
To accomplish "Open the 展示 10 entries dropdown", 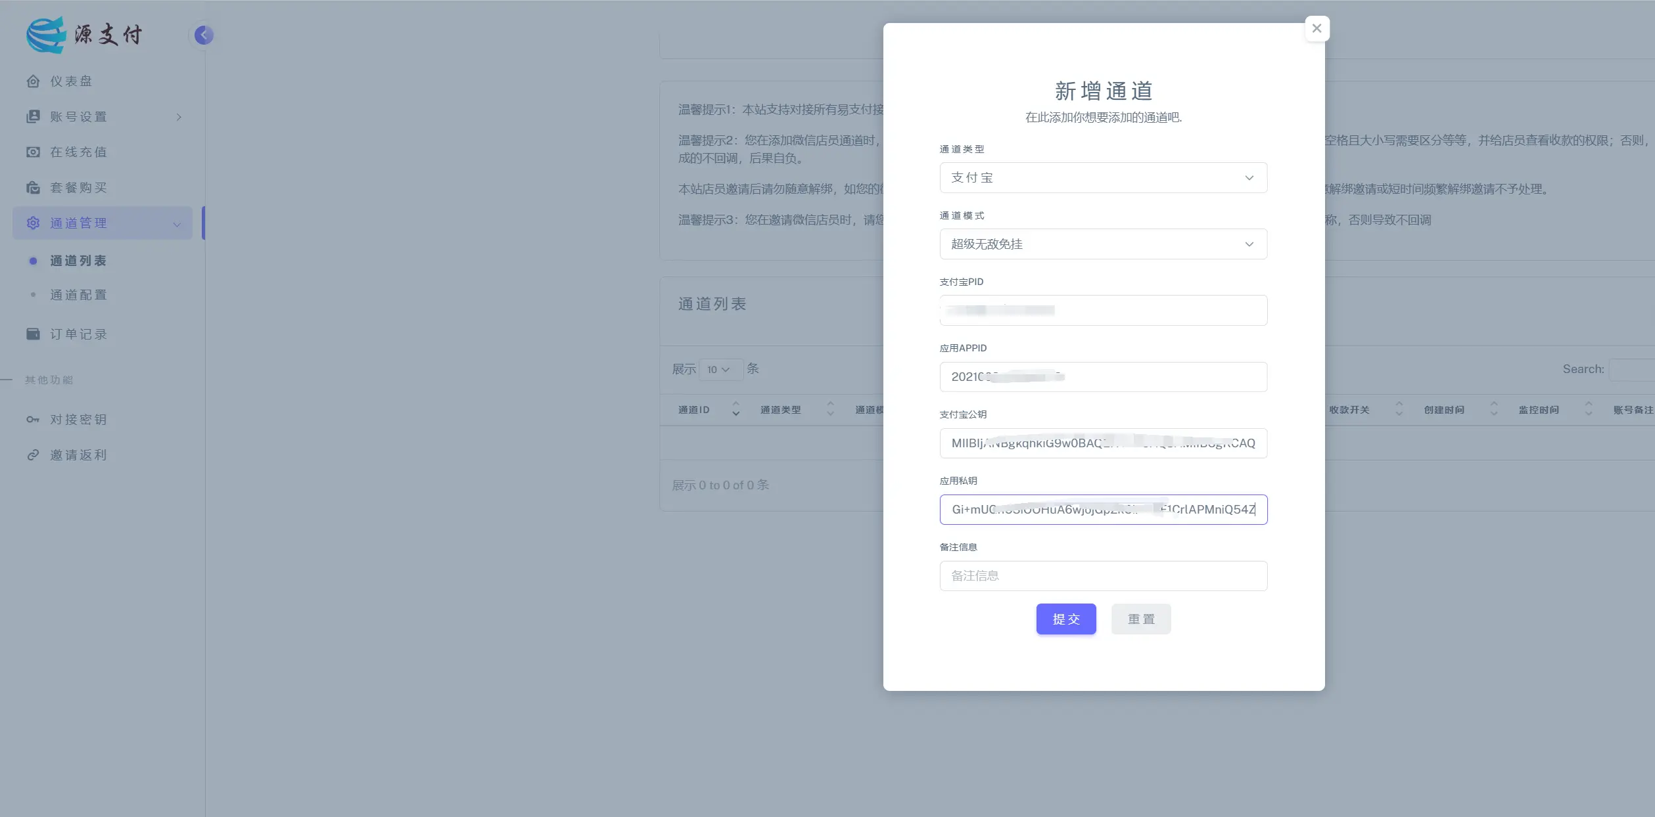I will click(720, 370).
